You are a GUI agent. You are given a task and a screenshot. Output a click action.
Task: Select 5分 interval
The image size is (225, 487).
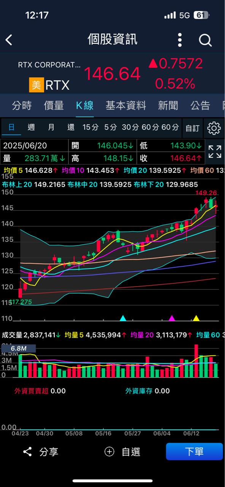111,127
